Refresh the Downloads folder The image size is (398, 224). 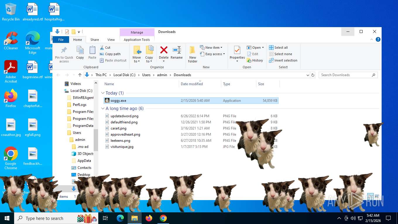313,75
